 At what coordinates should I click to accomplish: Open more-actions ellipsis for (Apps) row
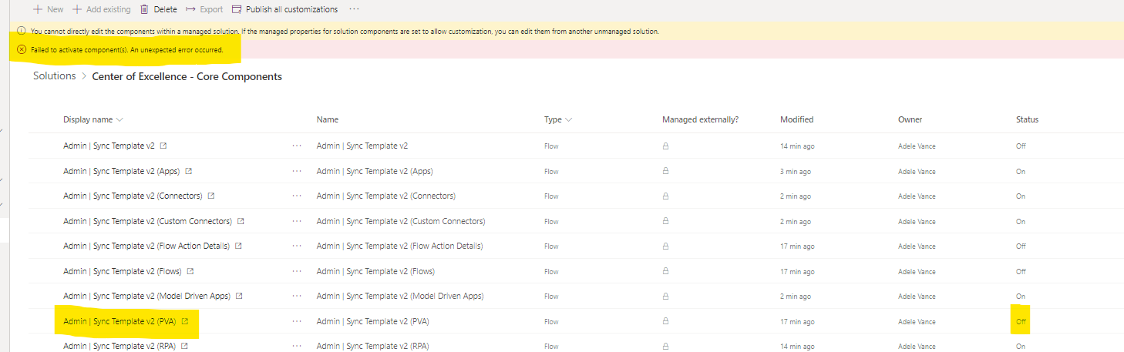(x=297, y=171)
